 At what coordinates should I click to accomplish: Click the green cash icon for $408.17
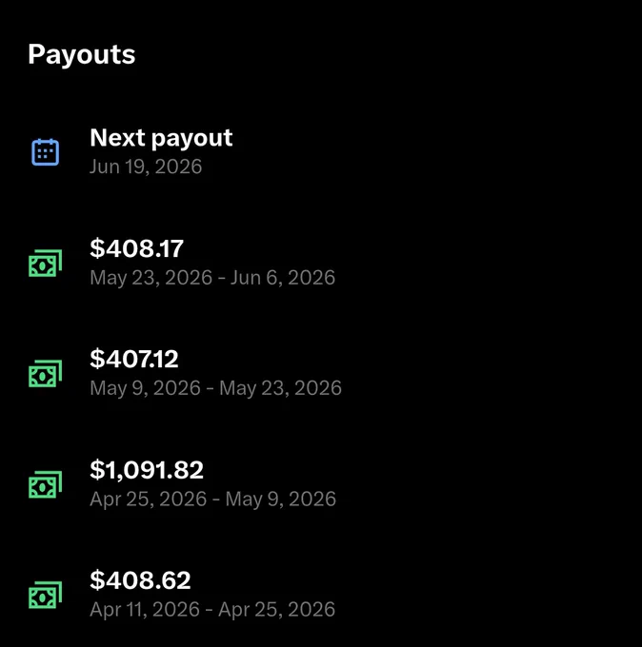click(x=46, y=263)
